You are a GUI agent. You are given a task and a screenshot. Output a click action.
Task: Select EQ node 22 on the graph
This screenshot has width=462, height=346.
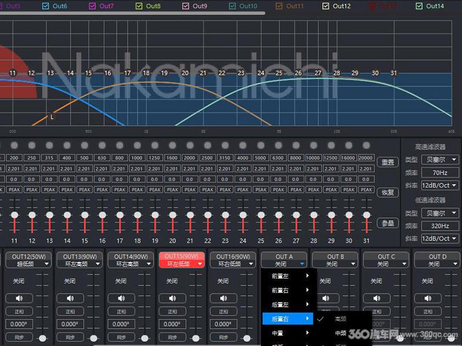point(222,73)
